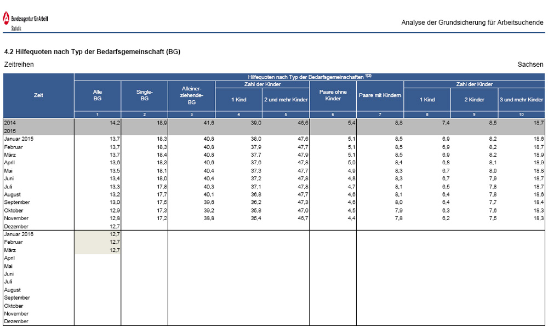This screenshot has height=327, width=548.
Task: Select the 'Alle BG' column header
Action: (98, 95)
